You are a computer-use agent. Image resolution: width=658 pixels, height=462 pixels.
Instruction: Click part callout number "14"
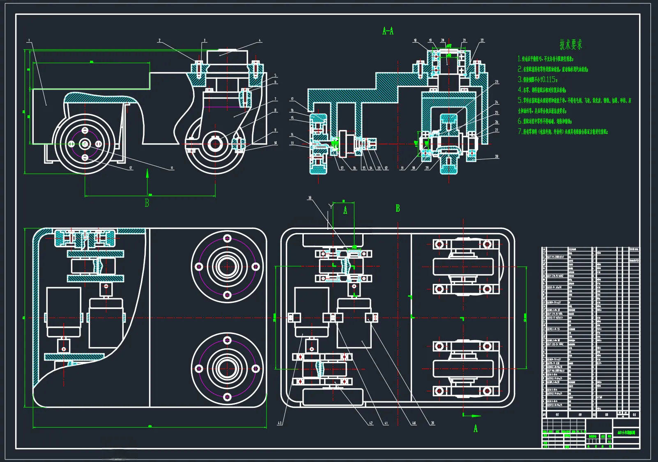292,135
